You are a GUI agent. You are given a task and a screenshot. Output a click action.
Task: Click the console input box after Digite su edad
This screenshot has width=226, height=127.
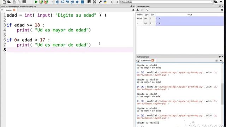(x=157, y=123)
